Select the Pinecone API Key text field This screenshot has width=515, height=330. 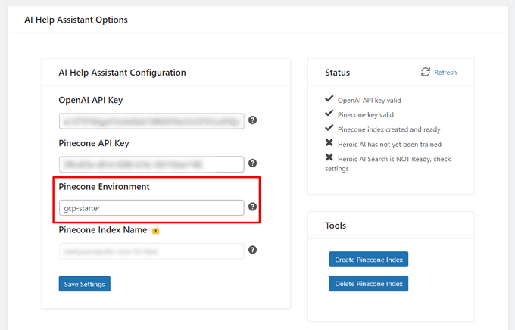(x=151, y=164)
